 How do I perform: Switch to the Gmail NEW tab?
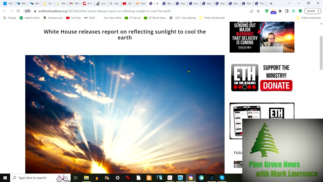[74, 4]
